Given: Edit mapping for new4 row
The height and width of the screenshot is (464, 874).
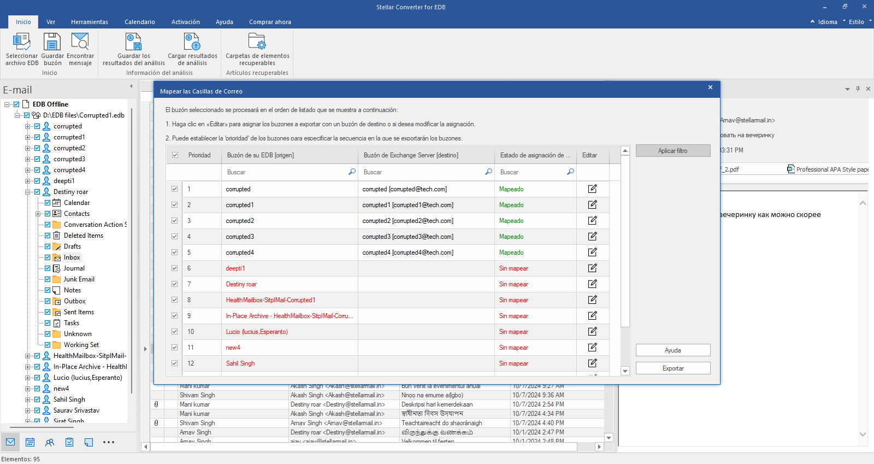Looking at the screenshot, I should click(x=593, y=348).
